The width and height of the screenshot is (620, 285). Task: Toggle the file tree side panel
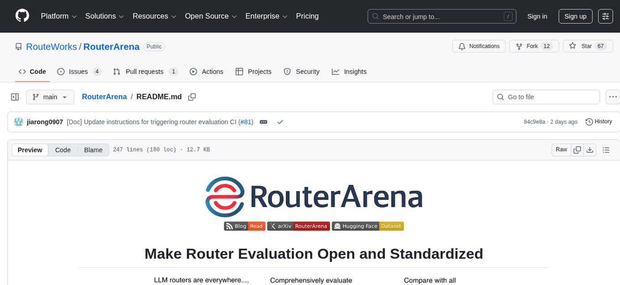click(x=15, y=97)
